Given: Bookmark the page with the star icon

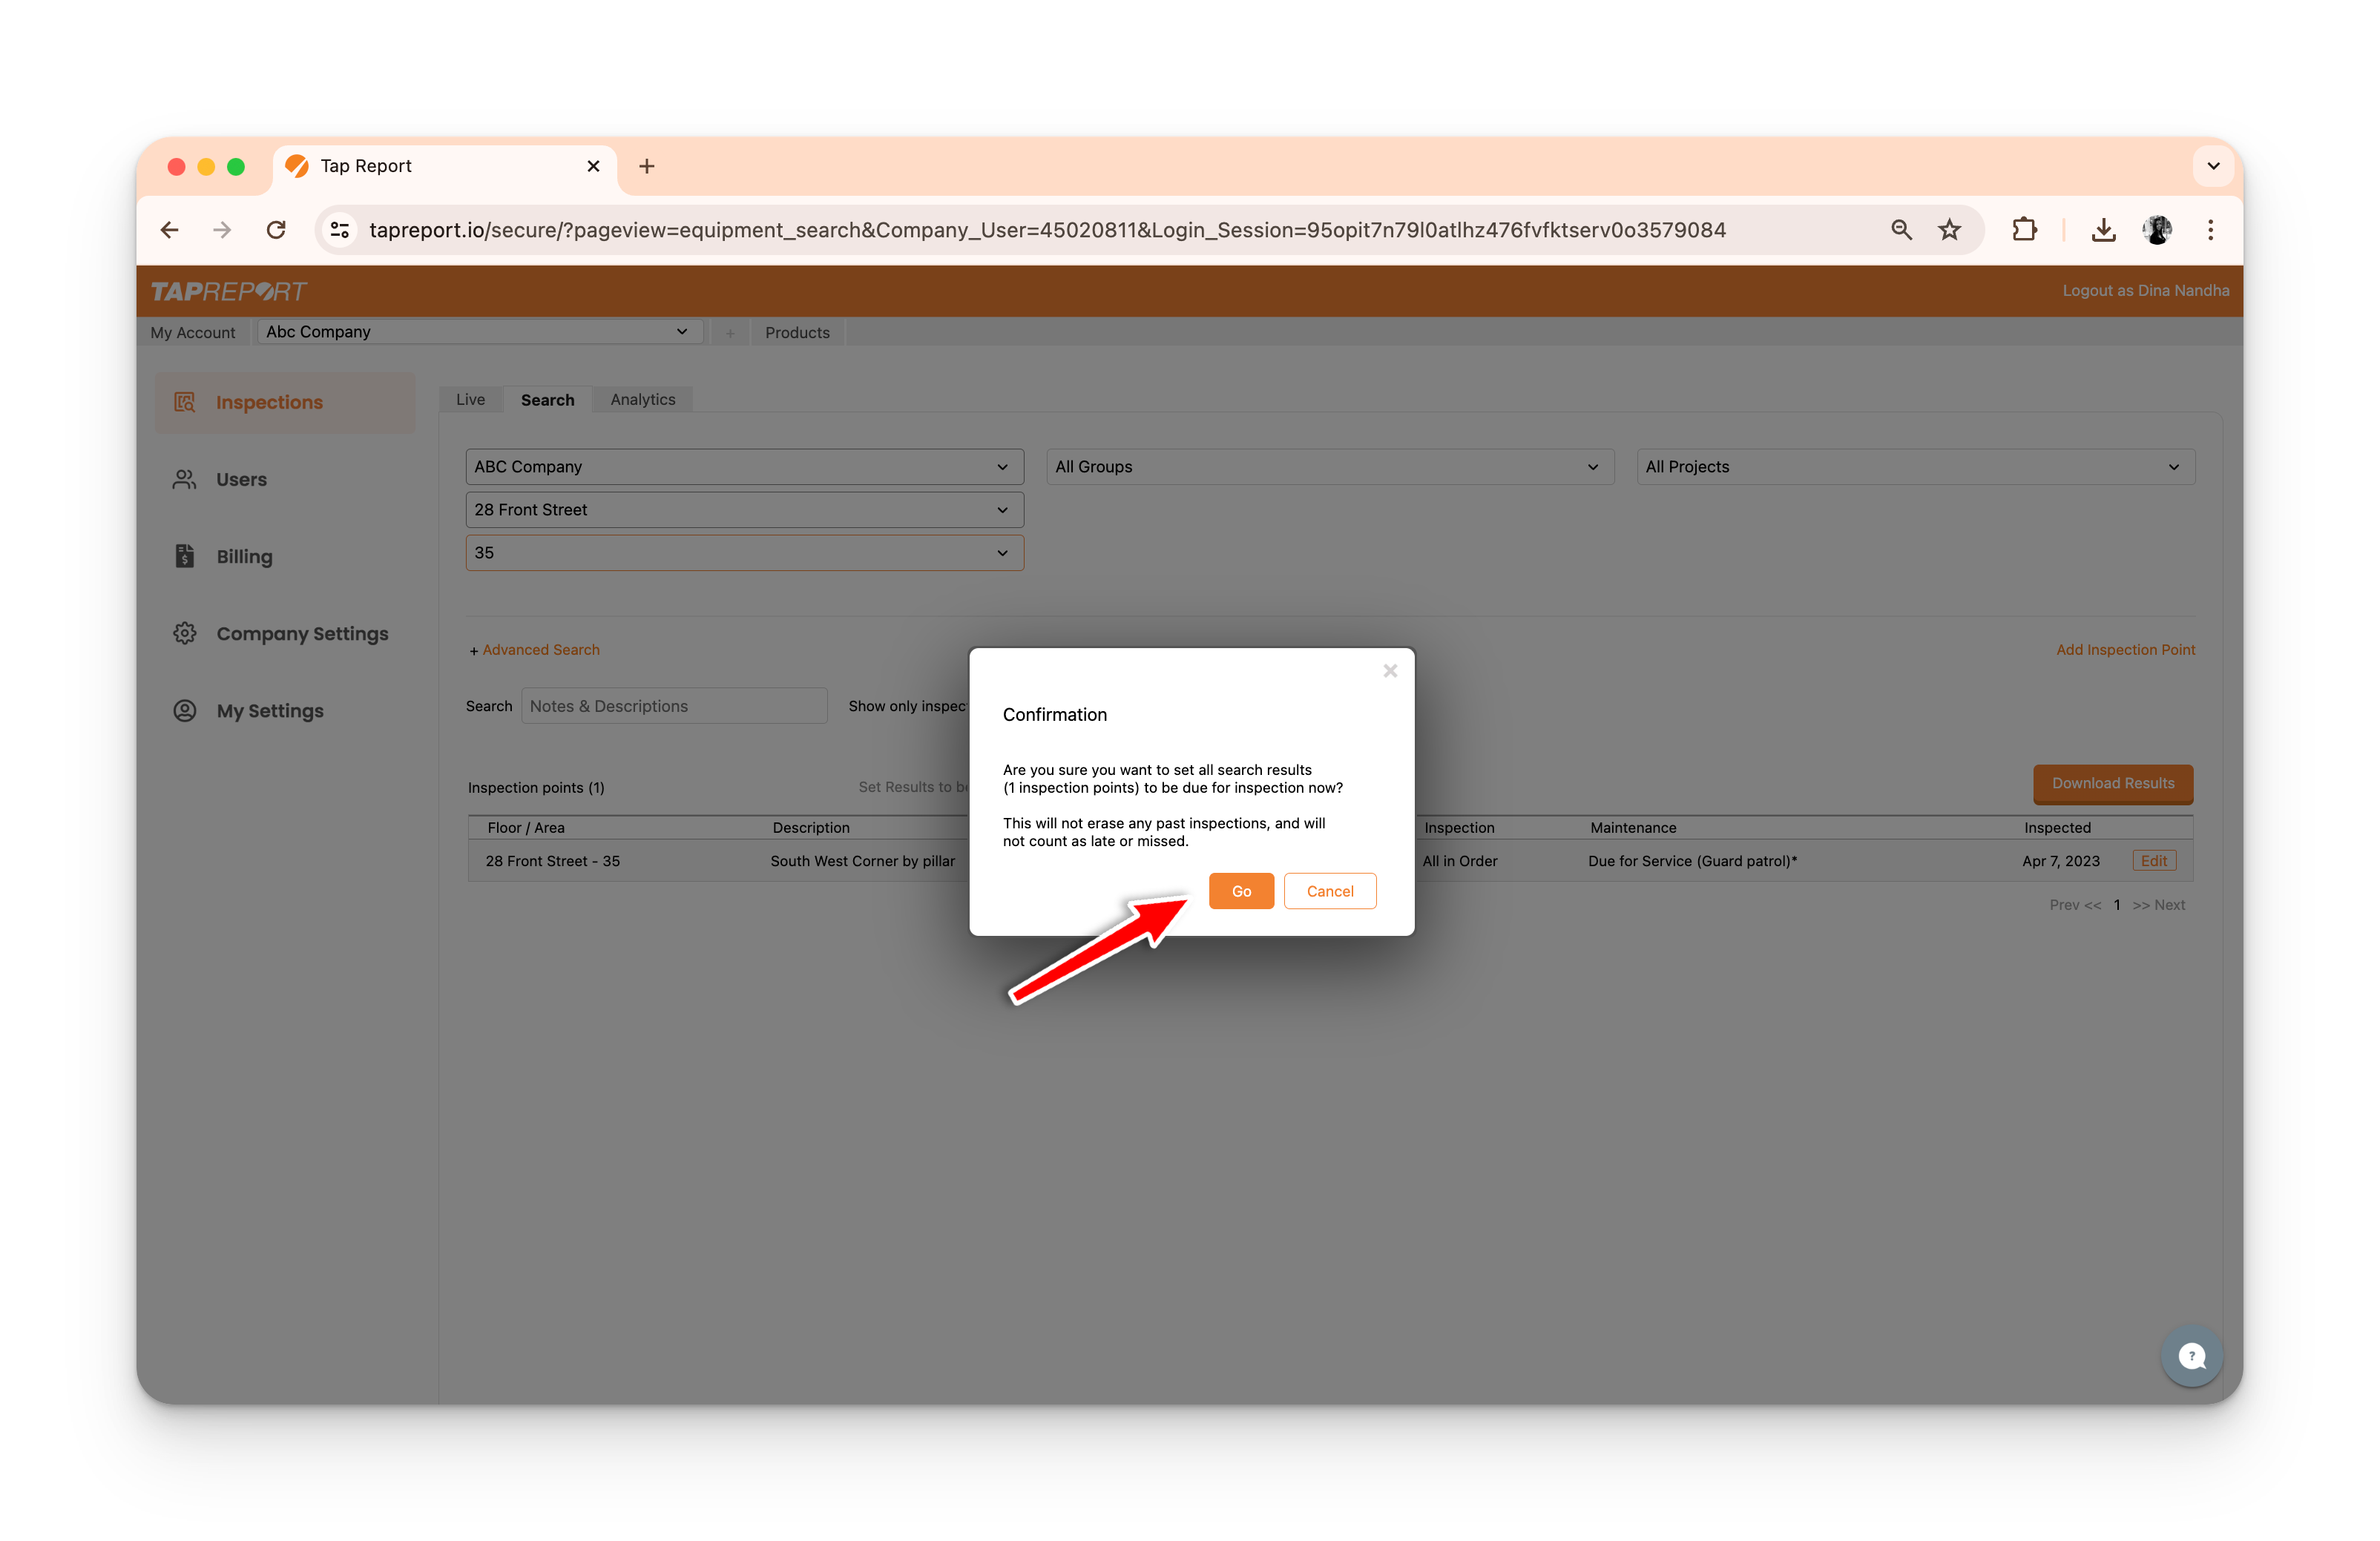Looking at the screenshot, I should [1949, 230].
